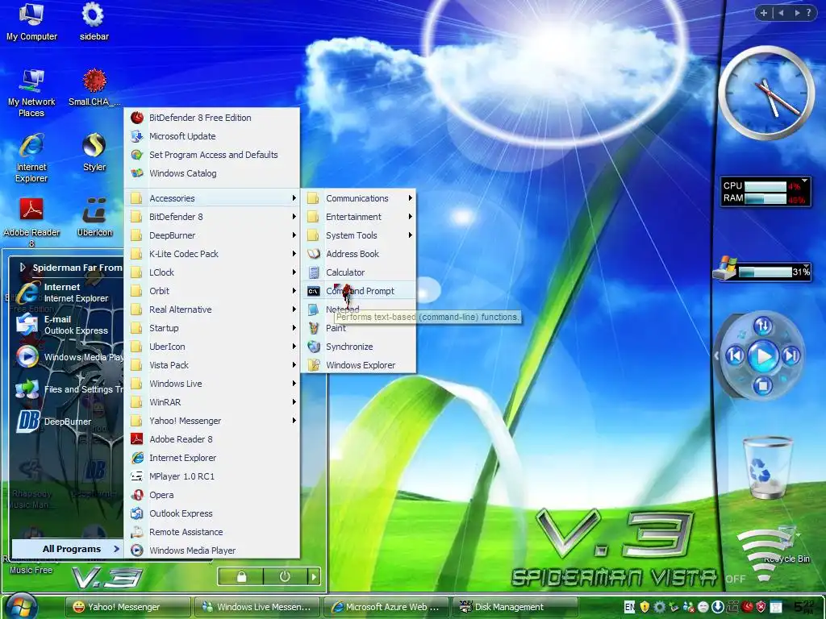Switch to Yahoo! Messenger taskbar button
Screen dimensions: 826x619
[128, 607]
